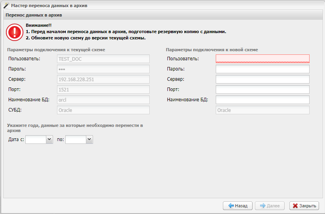Select the new schema Пароль field
Screen dimensions: 325x214
[x=262, y=69]
